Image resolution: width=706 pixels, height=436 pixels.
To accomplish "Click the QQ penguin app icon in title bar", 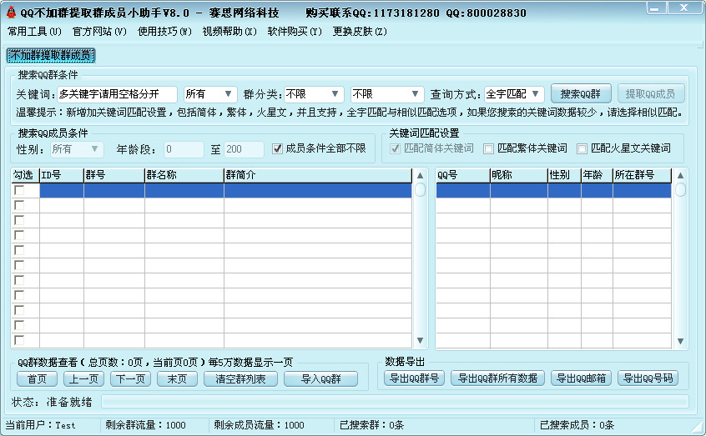I will (11, 13).
